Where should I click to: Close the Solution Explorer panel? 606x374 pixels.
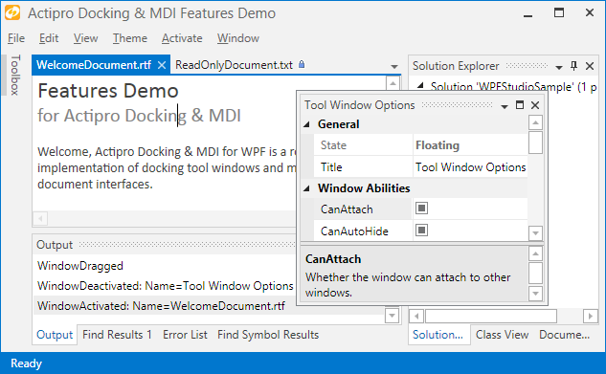click(590, 66)
